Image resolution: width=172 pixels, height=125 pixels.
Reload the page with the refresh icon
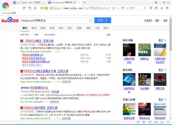[24, 8]
